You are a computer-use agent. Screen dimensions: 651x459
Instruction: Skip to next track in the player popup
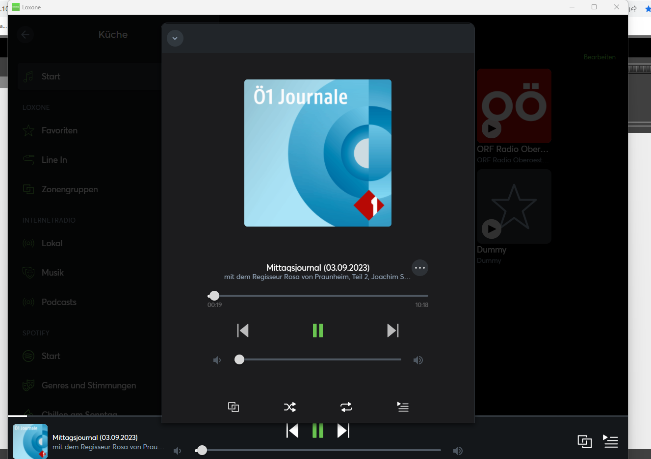[x=393, y=331]
